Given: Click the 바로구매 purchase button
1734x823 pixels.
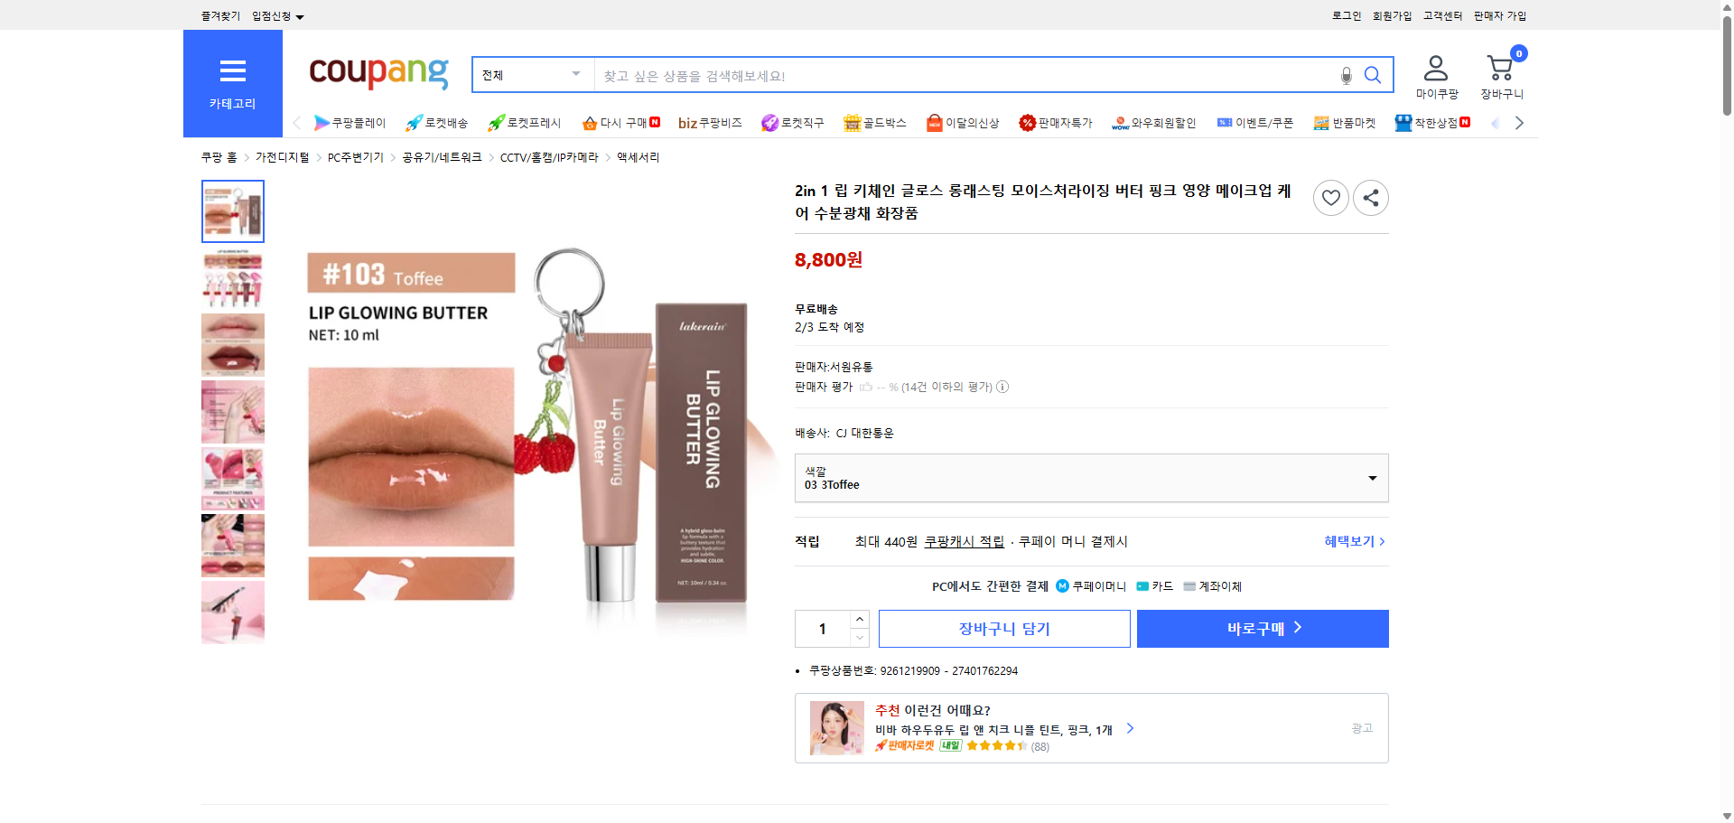Looking at the screenshot, I should (1262, 628).
